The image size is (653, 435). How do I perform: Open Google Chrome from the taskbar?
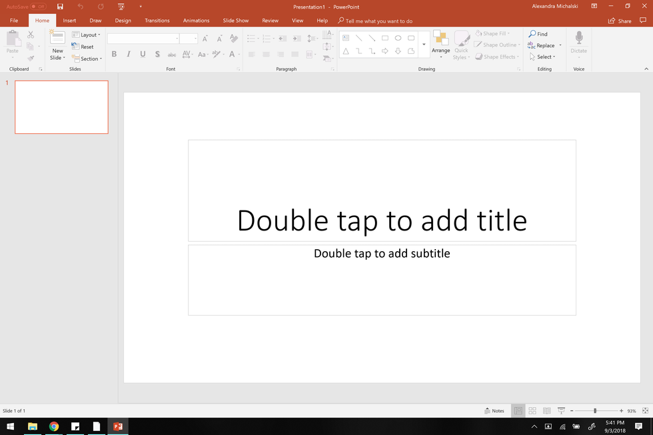(x=54, y=426)
